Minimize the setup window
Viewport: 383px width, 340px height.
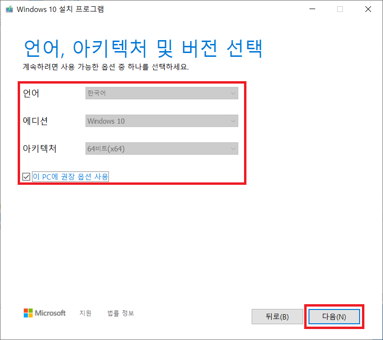pyautogui.click(x=312, y=9)
